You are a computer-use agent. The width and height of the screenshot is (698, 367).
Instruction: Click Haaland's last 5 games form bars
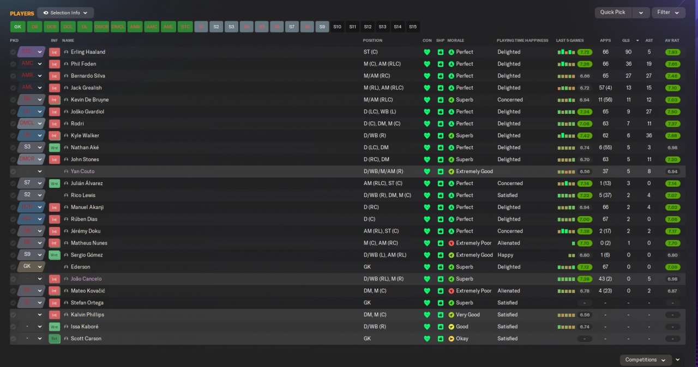(566, 52)
